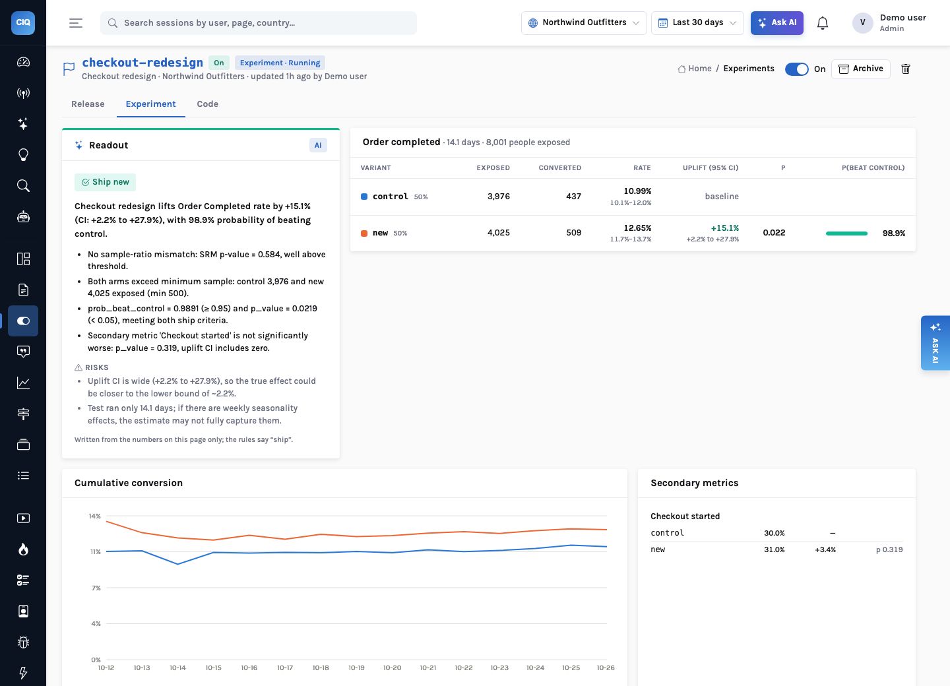
Task: Open the live broadcast sidebar icon
Action: [x=23, y=93]
